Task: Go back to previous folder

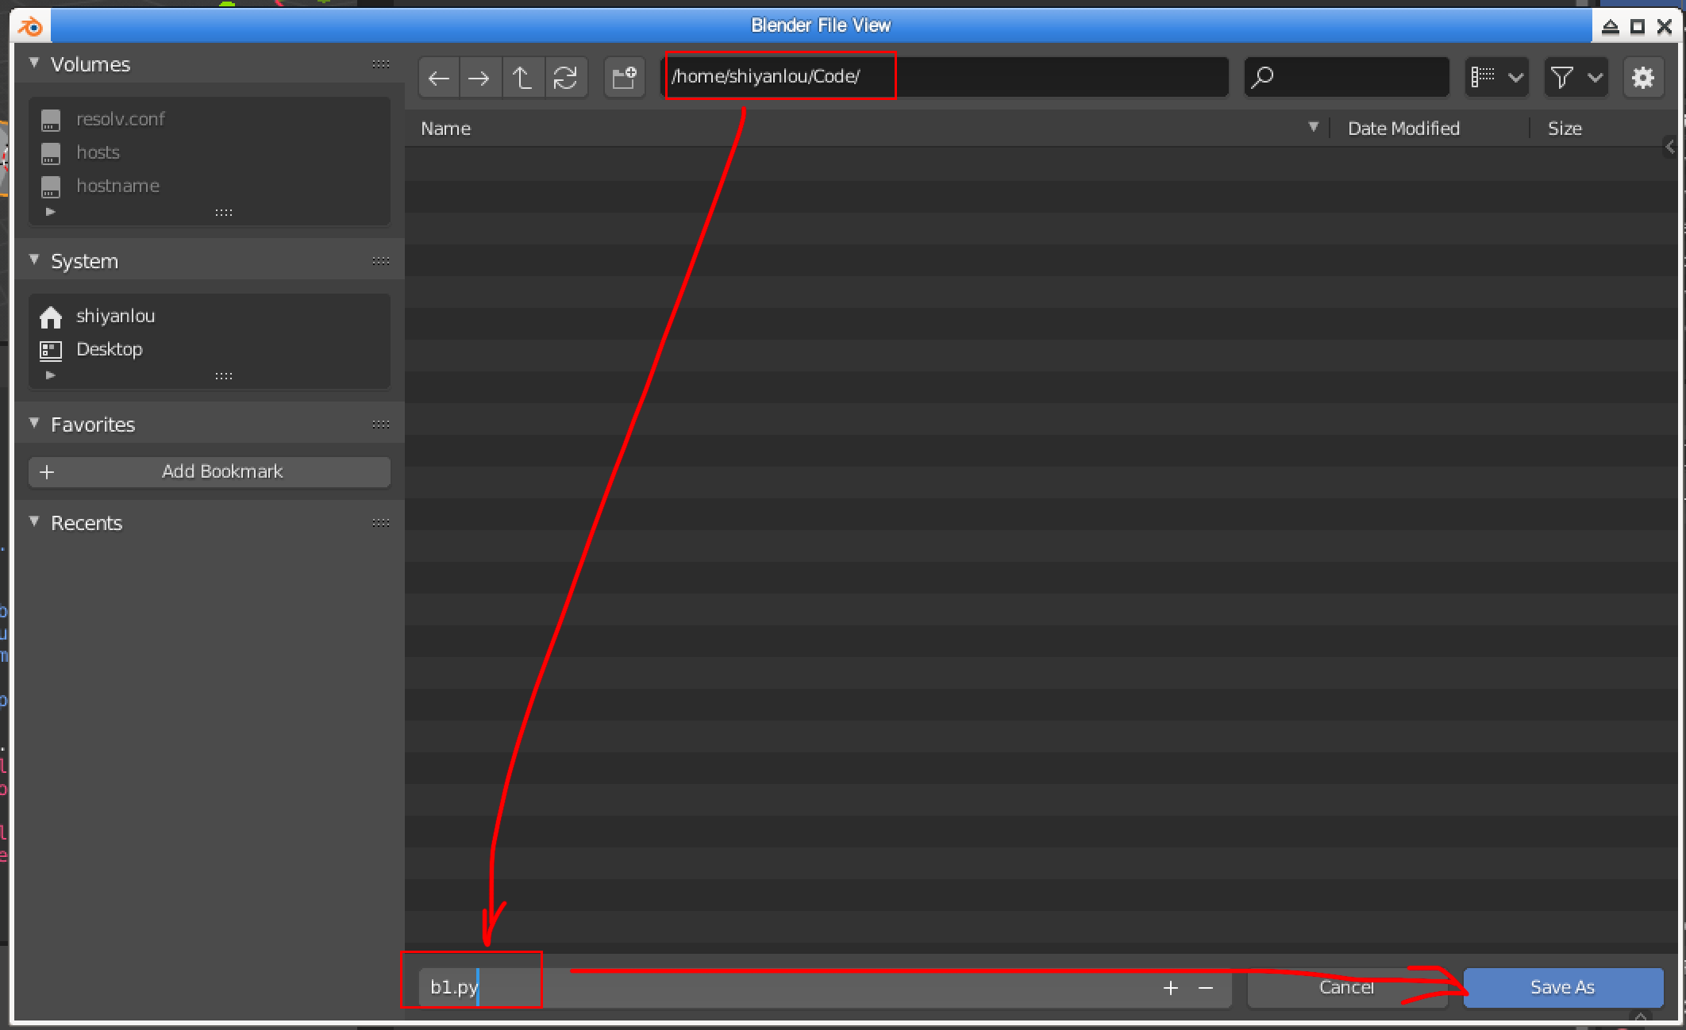Action: tap(439, 77)
